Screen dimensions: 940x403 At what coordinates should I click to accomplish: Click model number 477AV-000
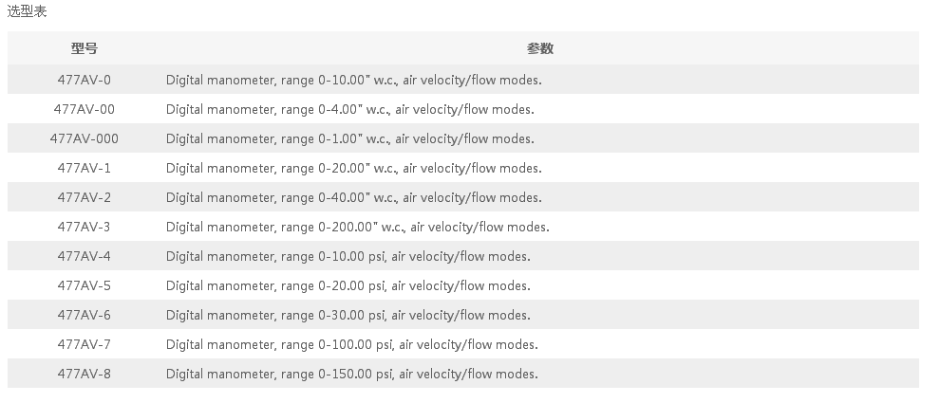pyautogui.click(x=84, y=138)
